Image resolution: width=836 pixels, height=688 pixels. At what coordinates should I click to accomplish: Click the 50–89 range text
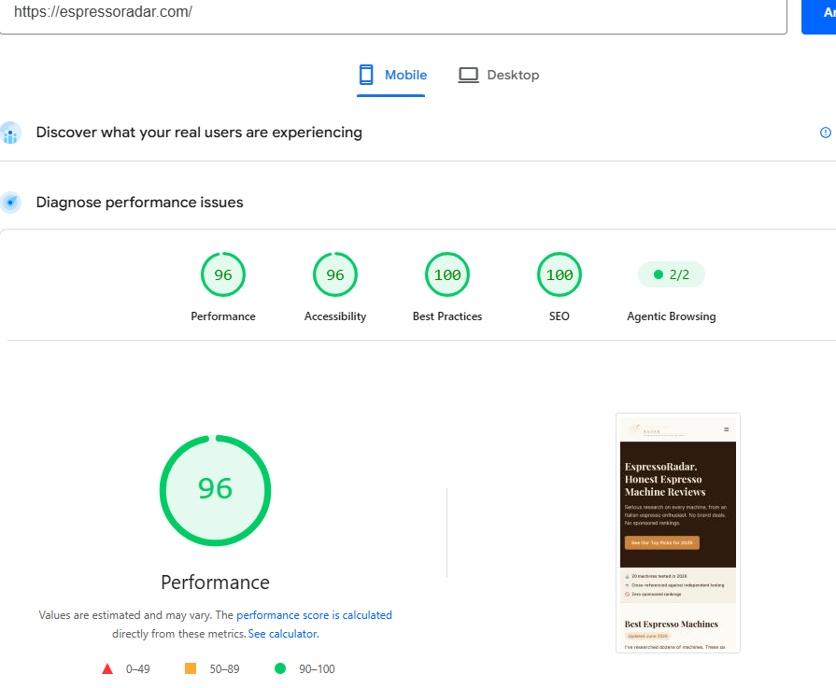pos(224,668)
